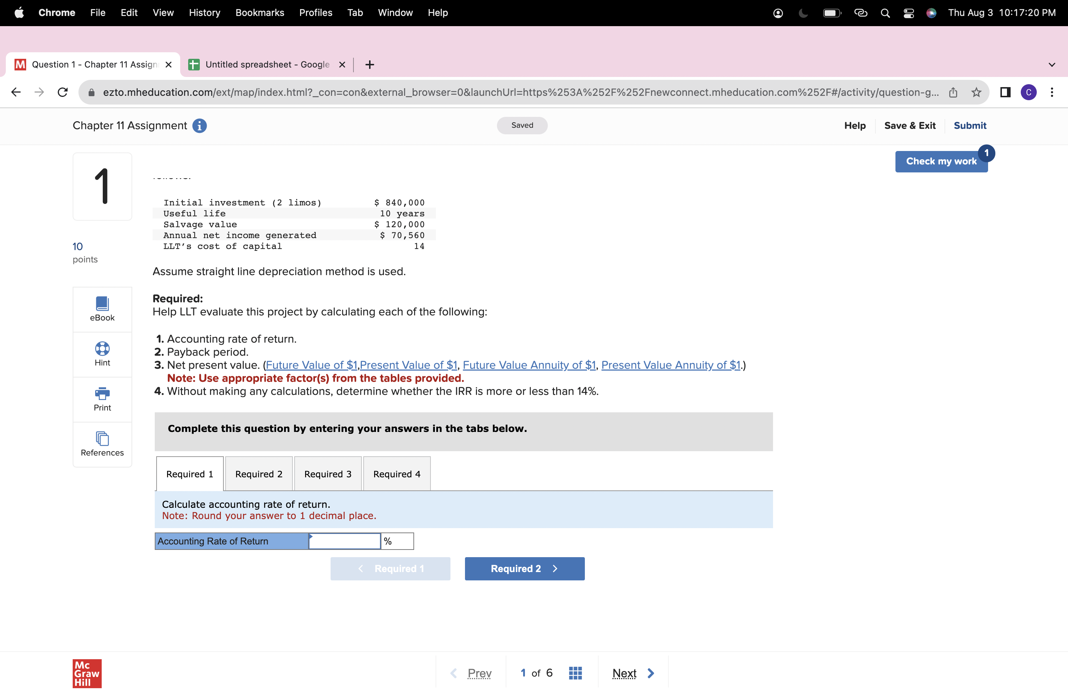Click the Accounting Rate of Return input field

(x=344, y=541)
